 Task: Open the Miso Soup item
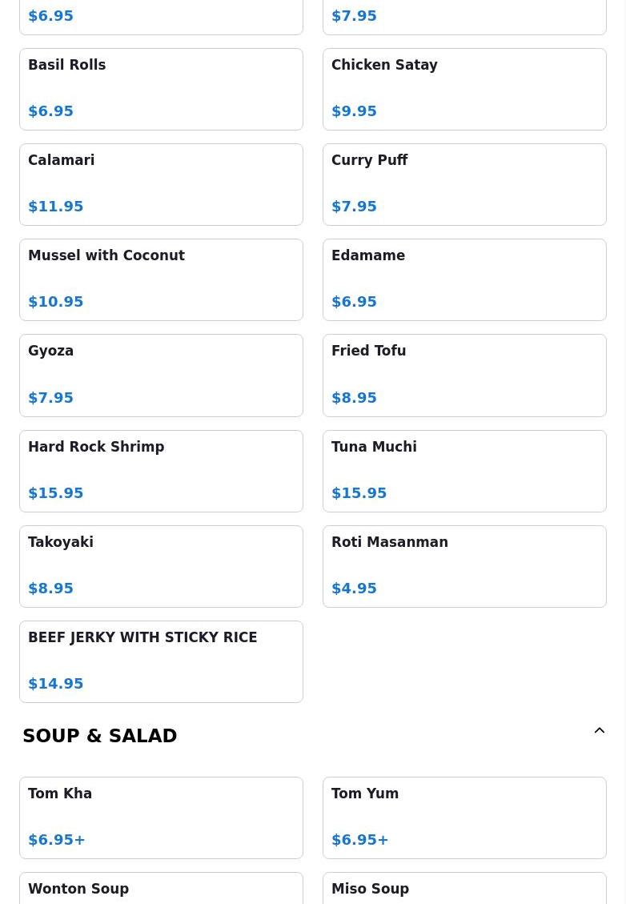click(x=464, y=888)
